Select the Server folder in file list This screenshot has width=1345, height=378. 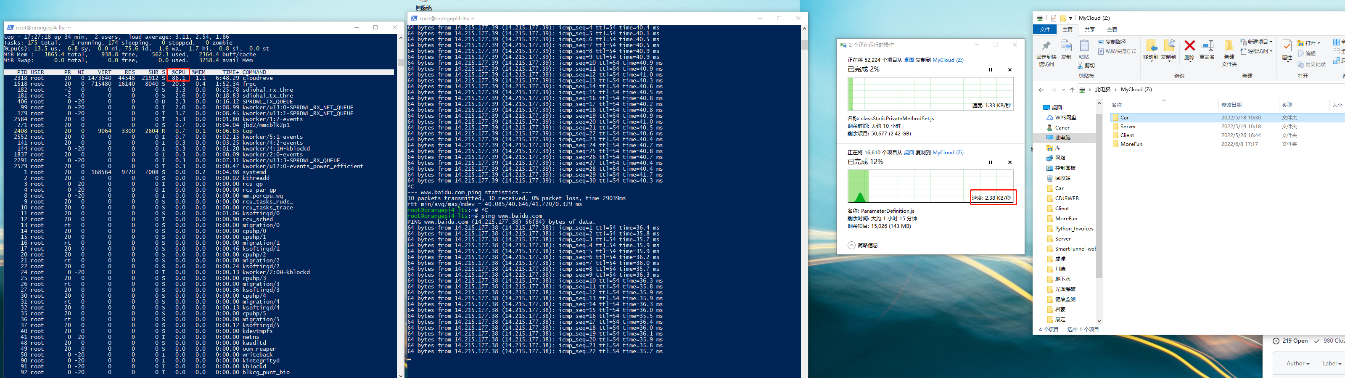(x=1128, y=126)
